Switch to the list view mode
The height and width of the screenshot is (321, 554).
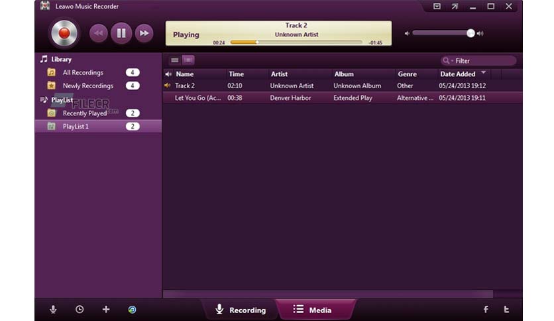pyautogui.click(x=174, y=60)
